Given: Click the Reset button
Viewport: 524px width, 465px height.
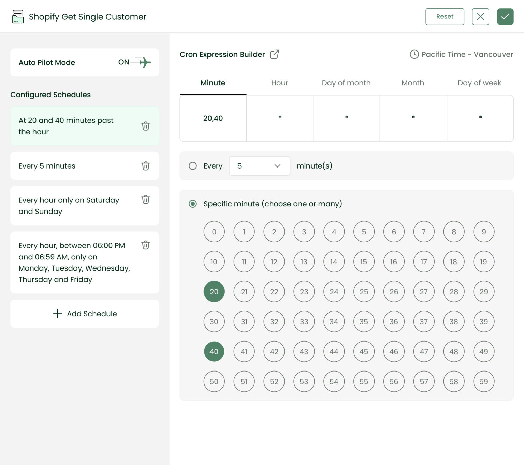Looking at the screenshot, I should pyautogui.click(x=445, y=16).
